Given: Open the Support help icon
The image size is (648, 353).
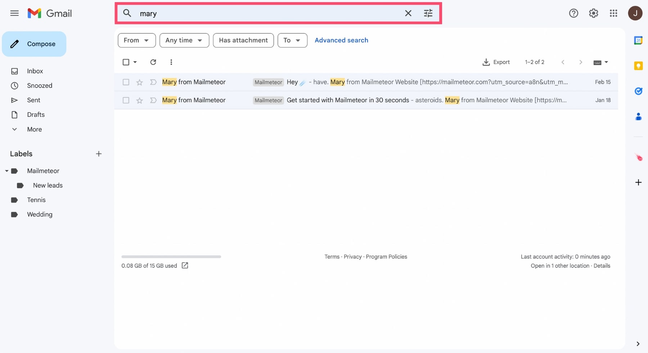Looking at the screenshot, I should 573,13.
